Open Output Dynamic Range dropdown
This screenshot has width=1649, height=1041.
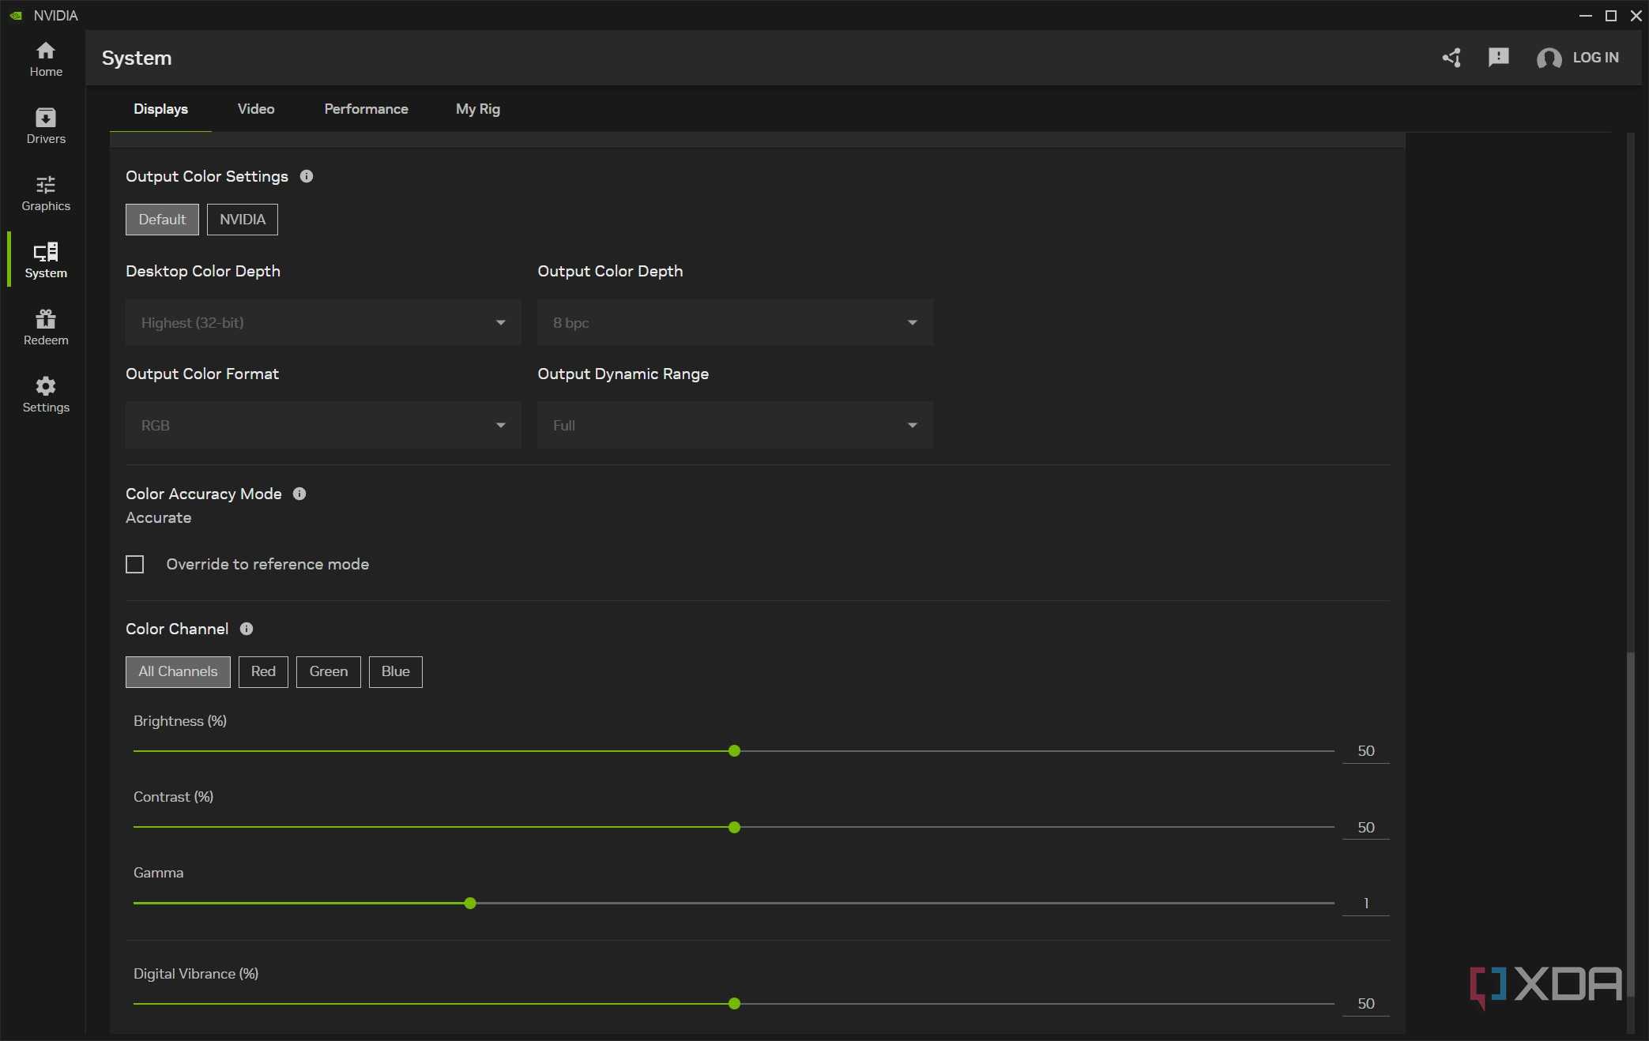tap(736, 425)
